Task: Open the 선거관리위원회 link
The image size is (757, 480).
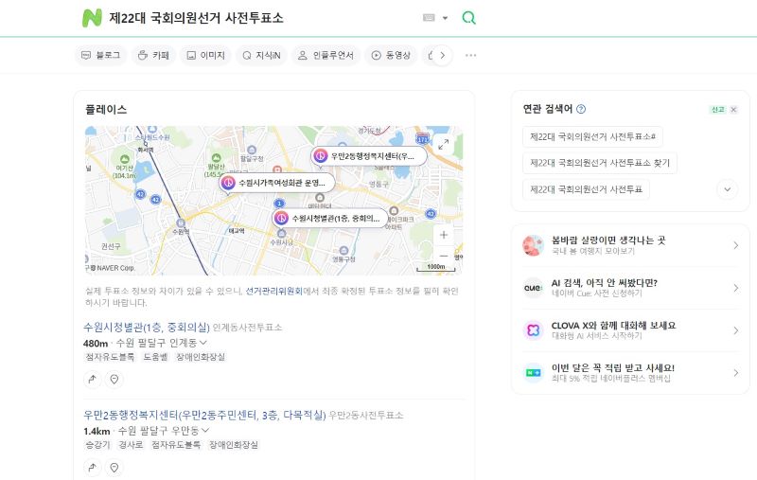Action: (273, 291)
